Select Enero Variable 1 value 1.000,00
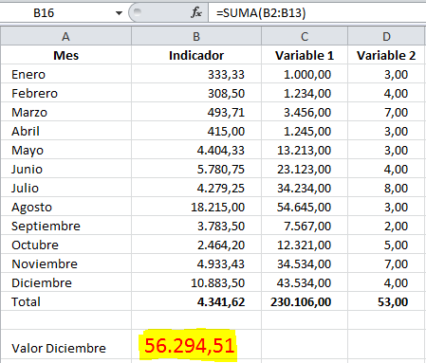This screenshot has height=363, width=426. point(305,74)
